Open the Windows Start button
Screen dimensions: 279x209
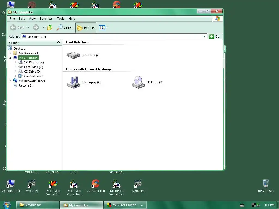tap(7, 205)
